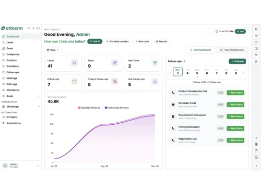Screen dimensions: 261x195
Task: Click the Deals card target icon
Action: (x=114, y=63)
